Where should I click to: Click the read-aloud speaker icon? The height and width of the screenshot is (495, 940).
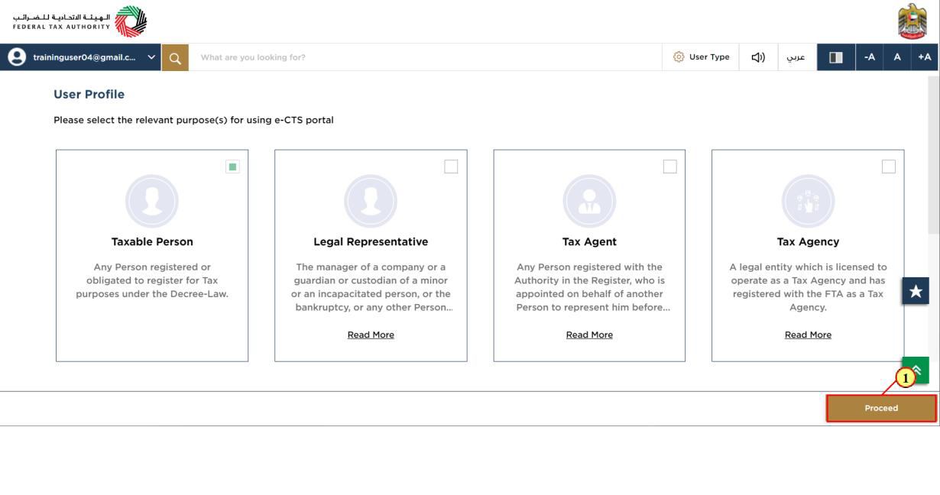click(x=758, y=57)
